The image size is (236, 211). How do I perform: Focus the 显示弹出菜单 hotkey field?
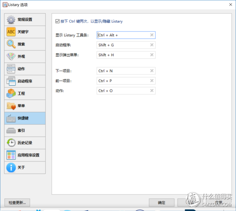(x=126, y=55)
